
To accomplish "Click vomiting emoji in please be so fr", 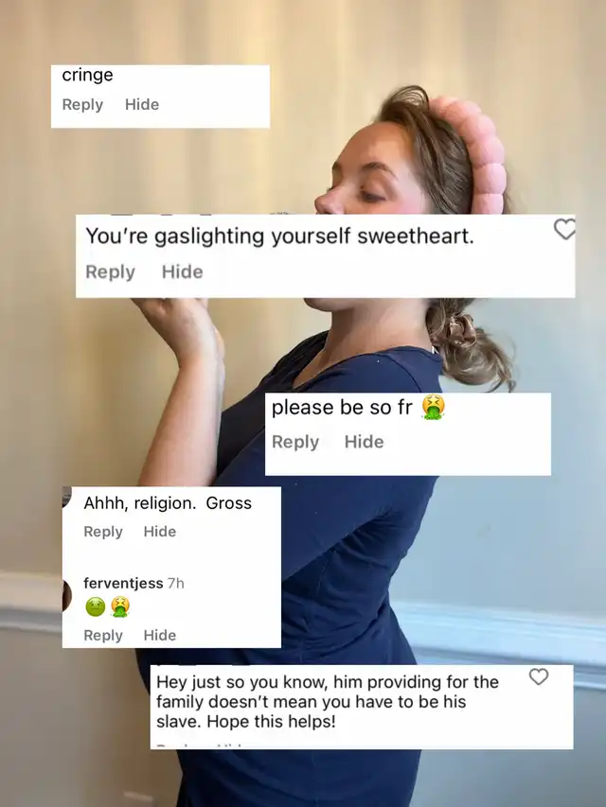I will pos(433,408).
